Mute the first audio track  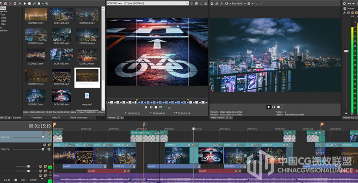40,166
